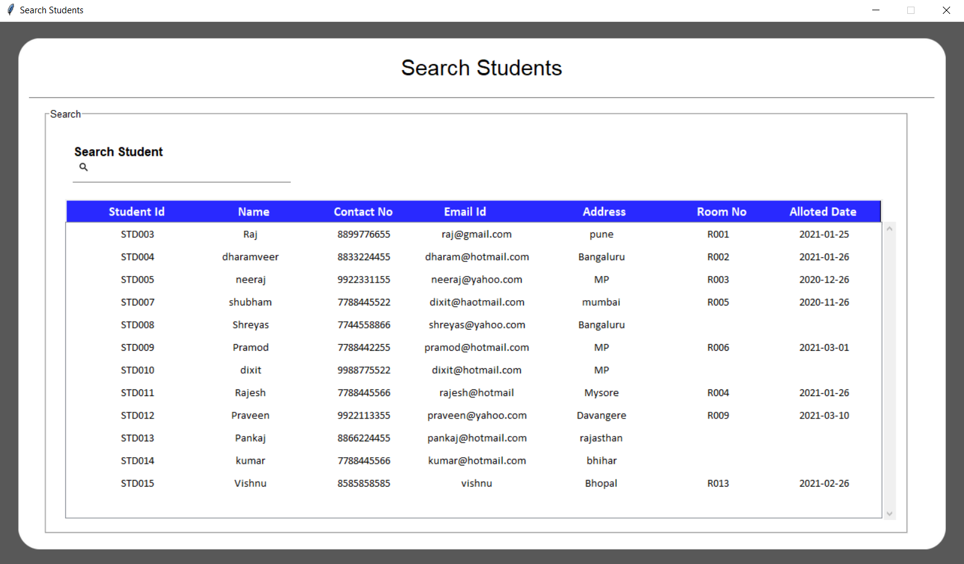Click the Address column header
Image resolution: width=964 pixels, height=564 pixels.
pyautogui.click(x=604, y=212)
